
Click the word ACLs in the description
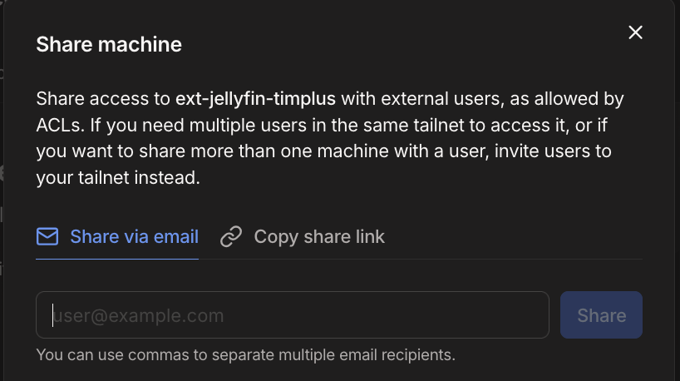coord(61,125)
